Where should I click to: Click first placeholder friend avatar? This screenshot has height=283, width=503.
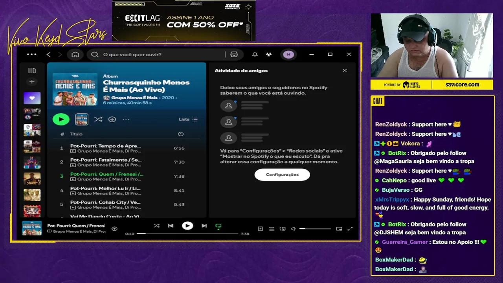coord(229,106)
